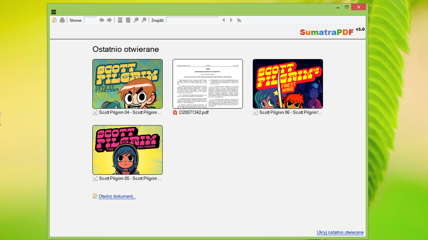Open Scott Pilgrim 05 cover thumbnail
This screenshot has height=240, width=428.
pyautogui.click(x=127, y=150)
